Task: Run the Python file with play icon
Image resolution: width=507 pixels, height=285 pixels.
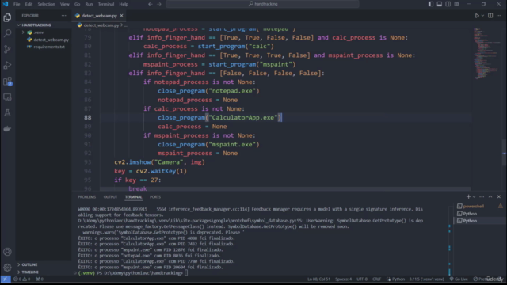Action: [477, 16]
